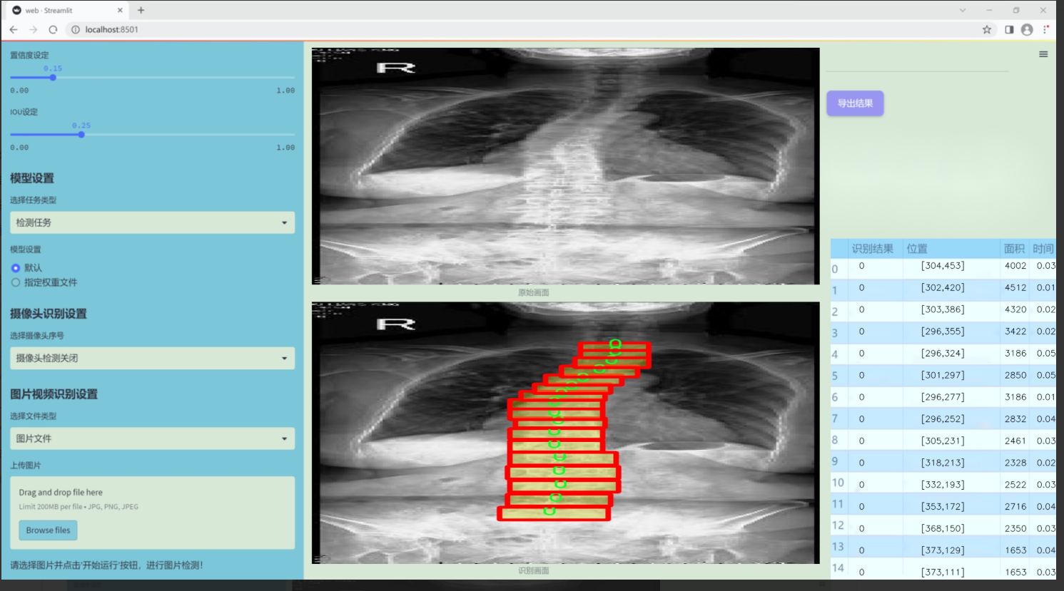
Task: Select area cell 2461
Action: (1015, 441)
